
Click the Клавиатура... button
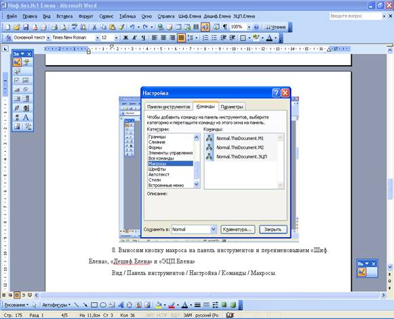[x=237, y=230]
